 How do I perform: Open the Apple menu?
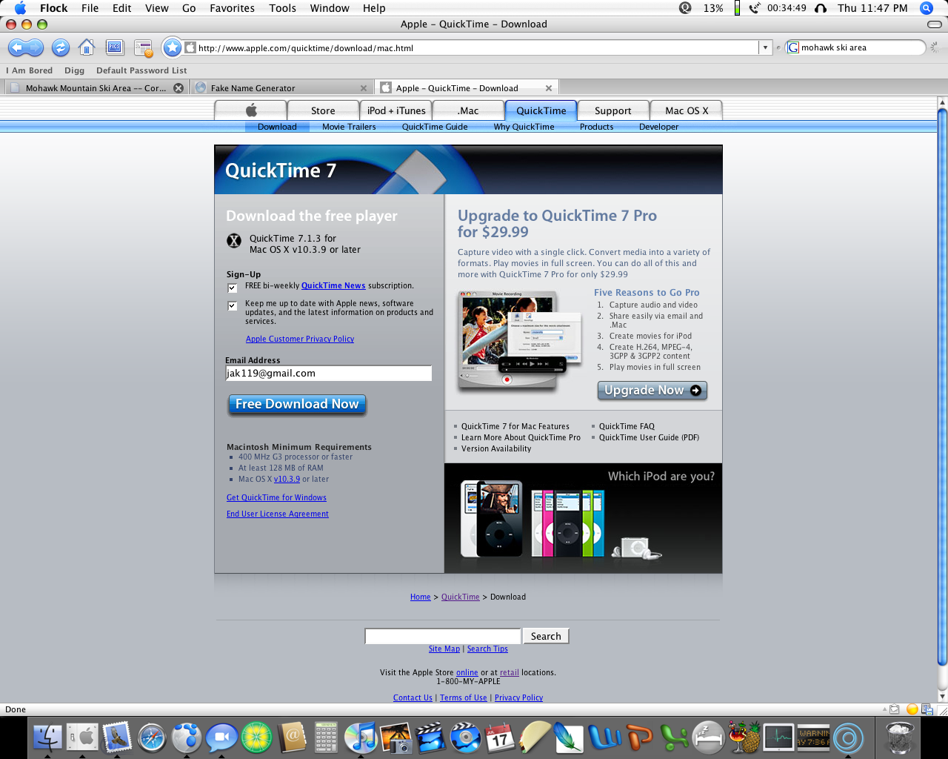pyautogui.click(x=20, y=8)
